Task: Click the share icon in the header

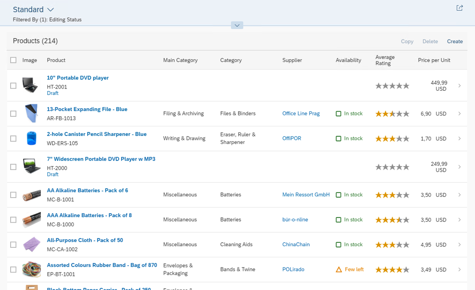Action: (x=459, y=8)
